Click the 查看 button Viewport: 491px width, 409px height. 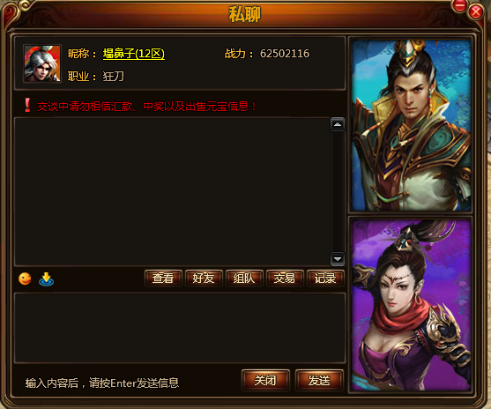(x=163, y=278)
